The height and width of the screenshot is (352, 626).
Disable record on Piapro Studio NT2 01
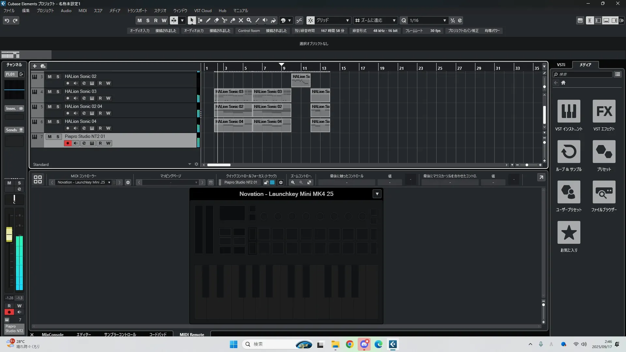pyautogui.click(x=67, y=143)
